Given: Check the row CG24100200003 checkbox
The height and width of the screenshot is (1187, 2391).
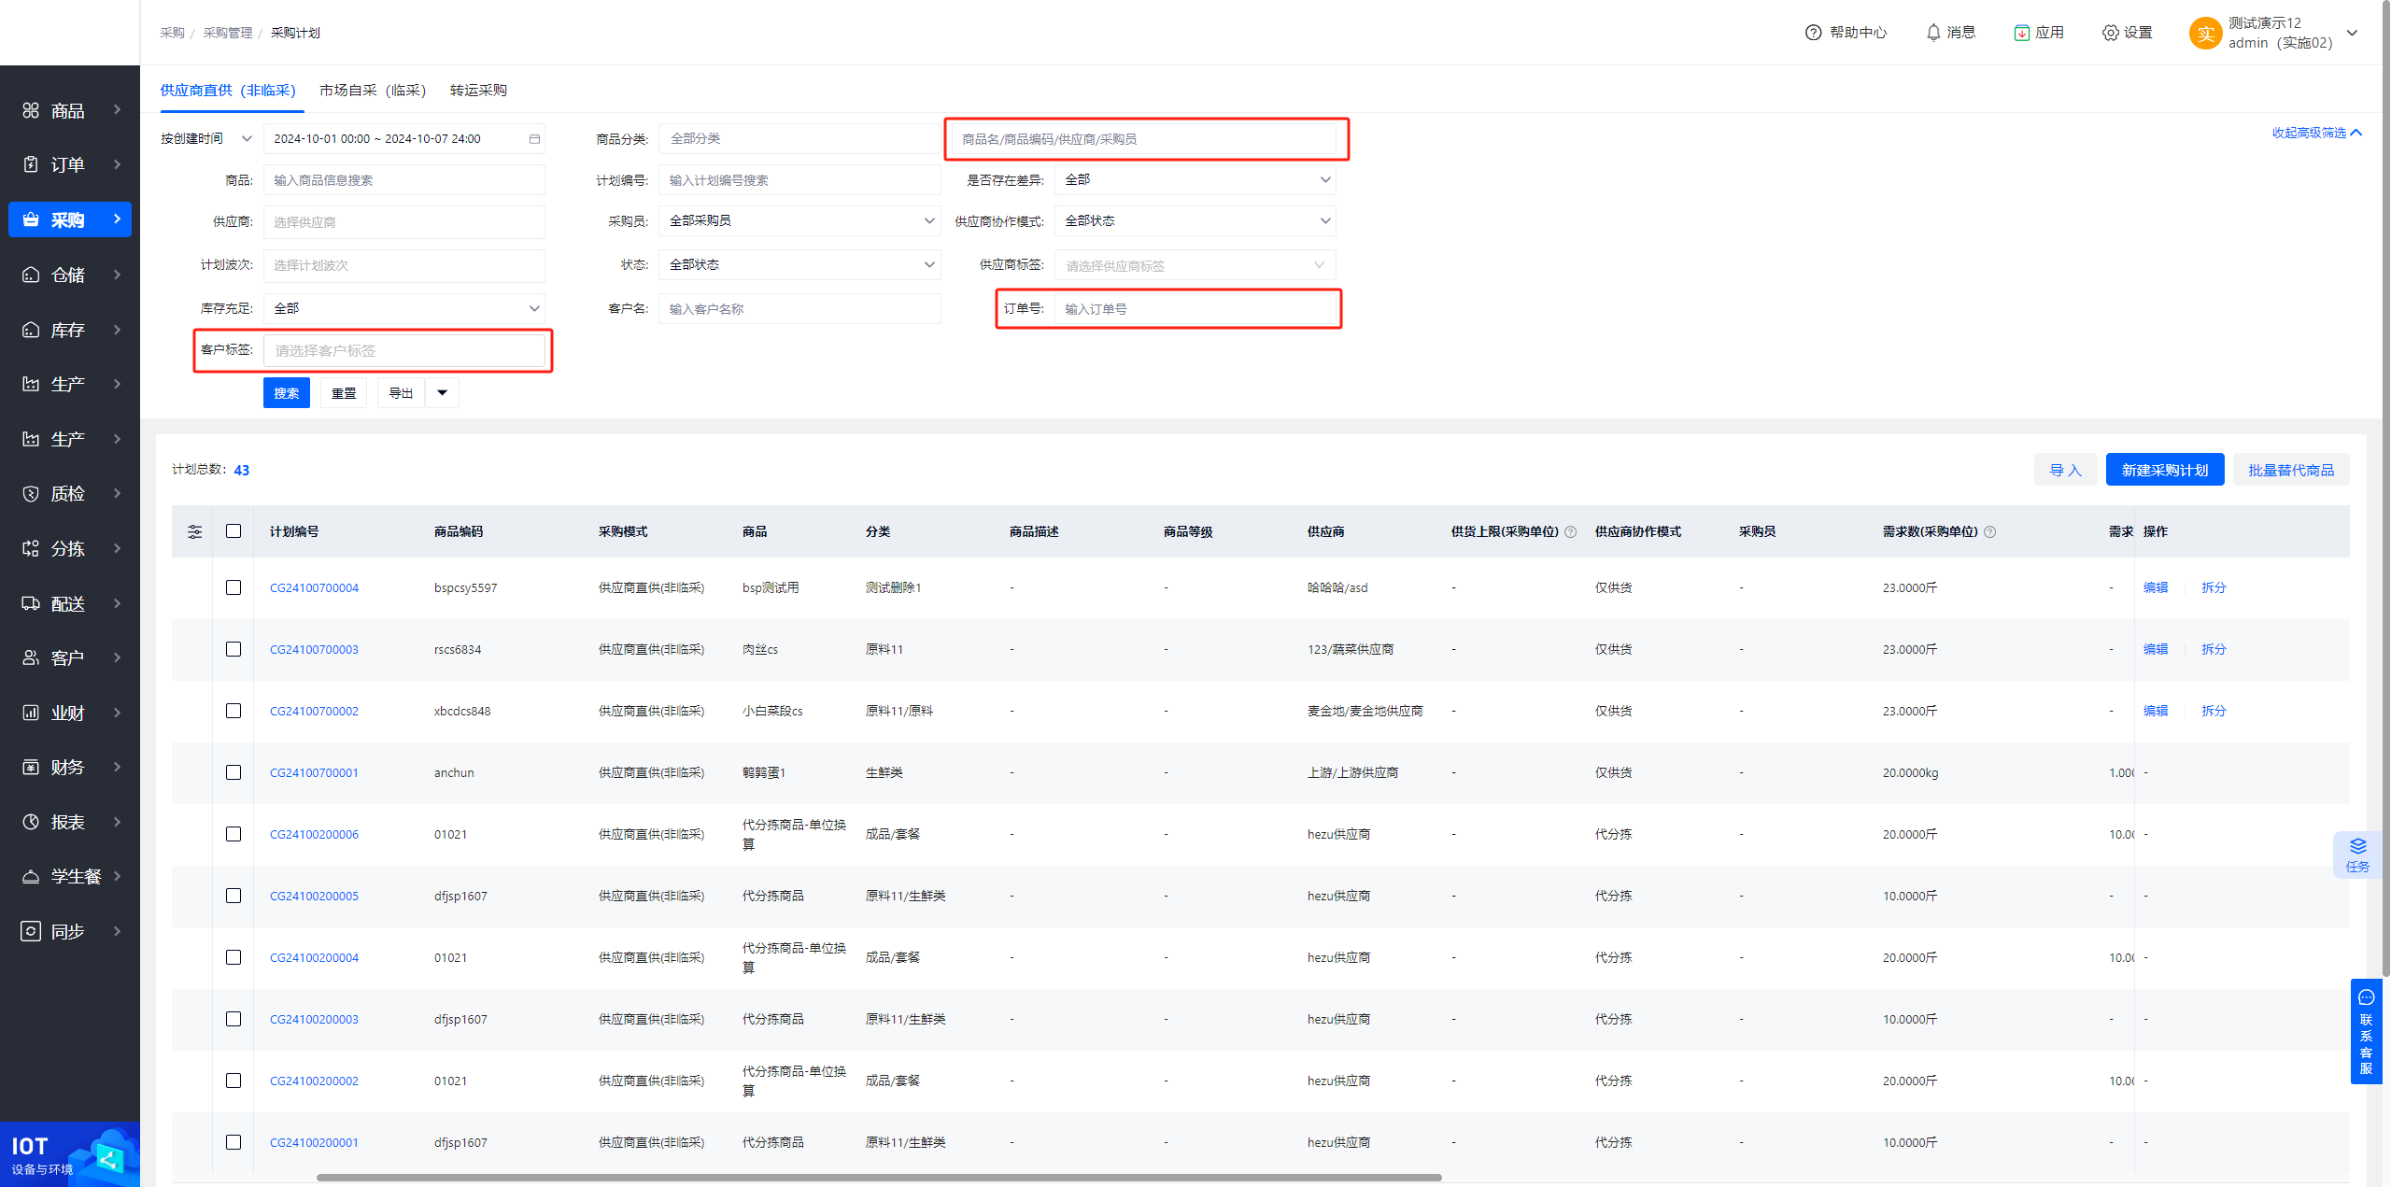Looking at the screenshot, I should (233, 1019).
